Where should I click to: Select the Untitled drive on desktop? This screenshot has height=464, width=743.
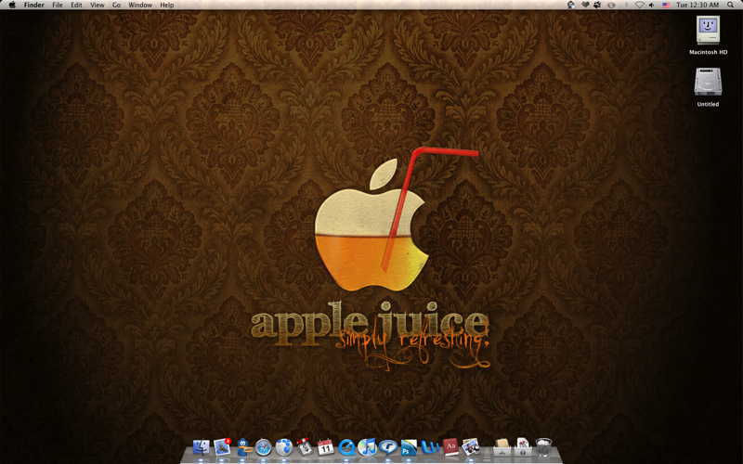point(708,83)
